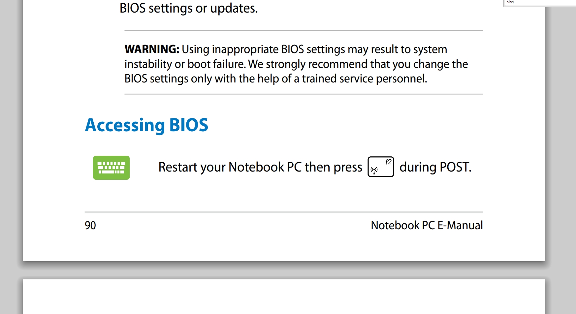Click the green keyboard icon
The height and width of the screenshot is (314, 576).
[x=111, y=168]
